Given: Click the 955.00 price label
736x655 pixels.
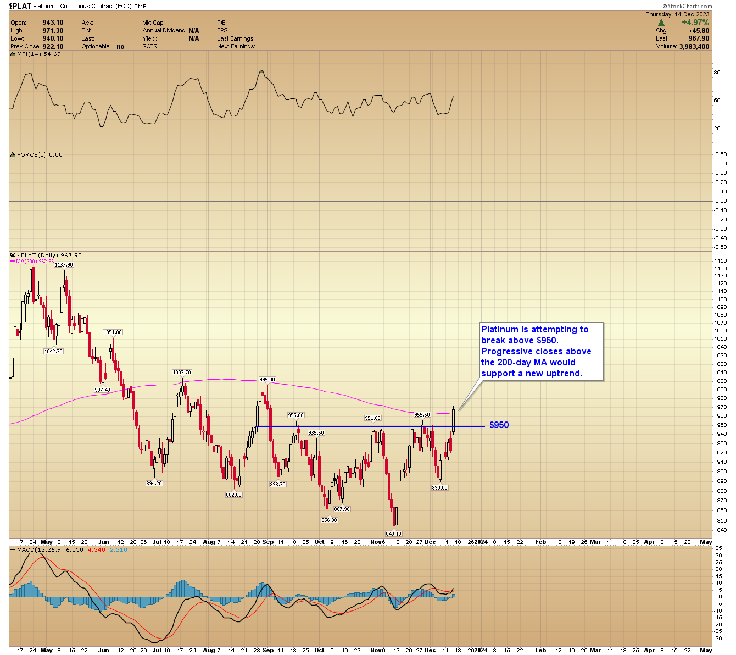Looking at the screenshot, I should point(295,415).
